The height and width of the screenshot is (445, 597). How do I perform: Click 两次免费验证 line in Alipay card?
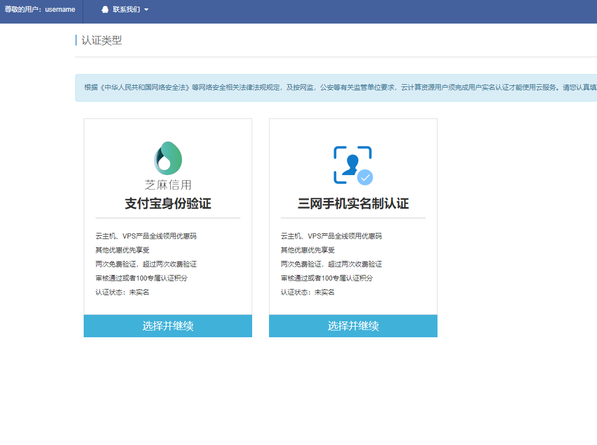point(146,264)
